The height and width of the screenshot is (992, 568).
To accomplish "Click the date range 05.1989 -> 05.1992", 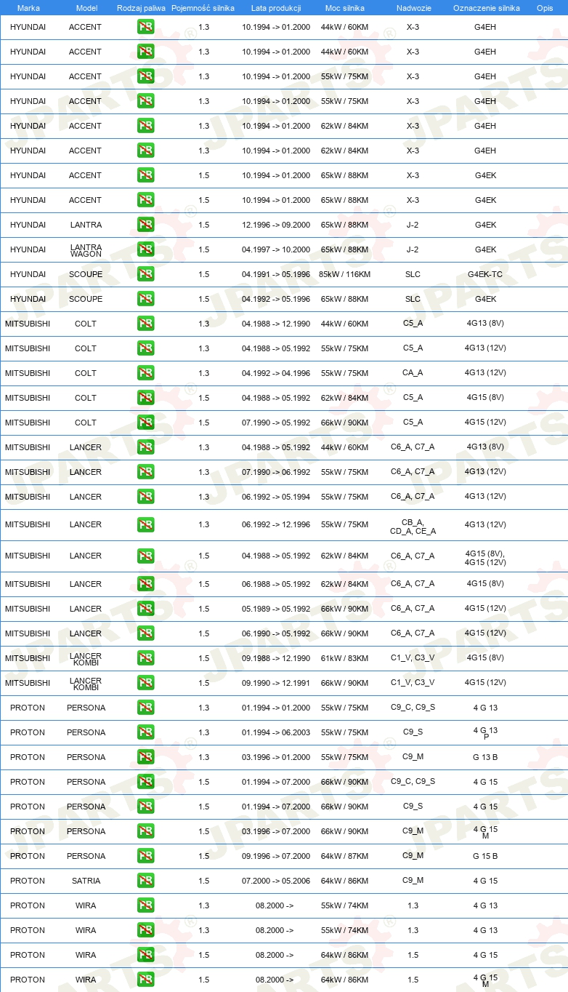I will [x=276, y=609].
